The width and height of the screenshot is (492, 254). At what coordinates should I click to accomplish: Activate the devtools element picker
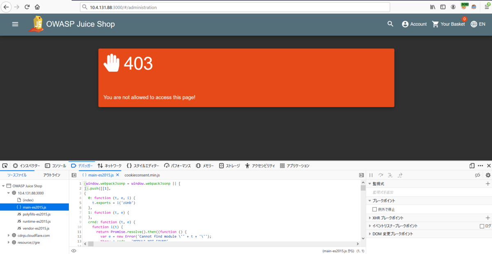(x=5, y=166)
